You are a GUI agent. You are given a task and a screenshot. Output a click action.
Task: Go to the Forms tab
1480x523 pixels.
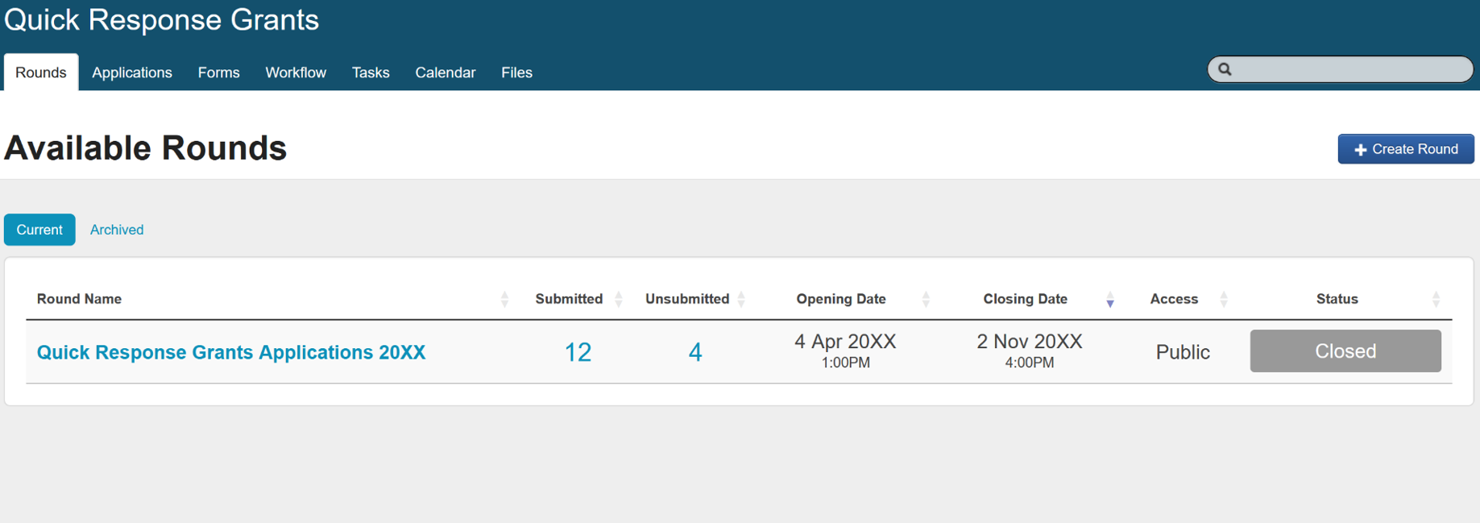tap(218, 73)
